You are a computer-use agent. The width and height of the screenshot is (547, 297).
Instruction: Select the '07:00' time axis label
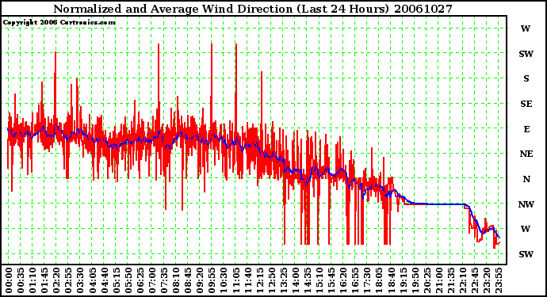click(x=152, y=280)
